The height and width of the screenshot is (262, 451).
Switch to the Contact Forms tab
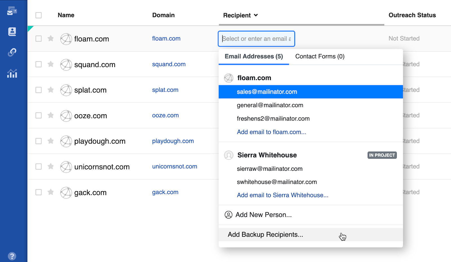tap(320, 57)
